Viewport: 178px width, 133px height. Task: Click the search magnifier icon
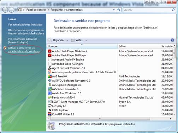(x=173, y=10)
